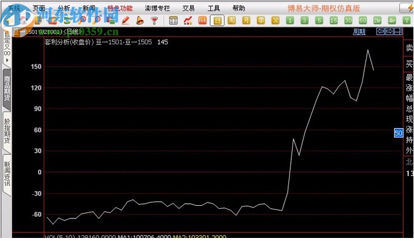
Task: Switch to 月 monthly period
Action: pyautogui.click(x=246, y=20)
